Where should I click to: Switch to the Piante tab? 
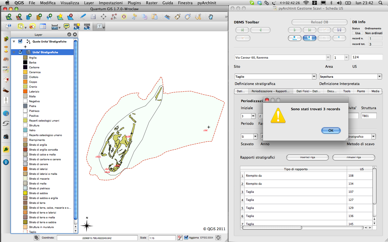(x=361, y=91)
